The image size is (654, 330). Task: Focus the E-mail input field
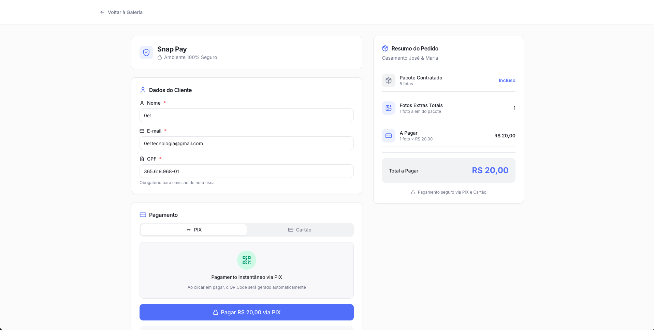pos(247,143)
